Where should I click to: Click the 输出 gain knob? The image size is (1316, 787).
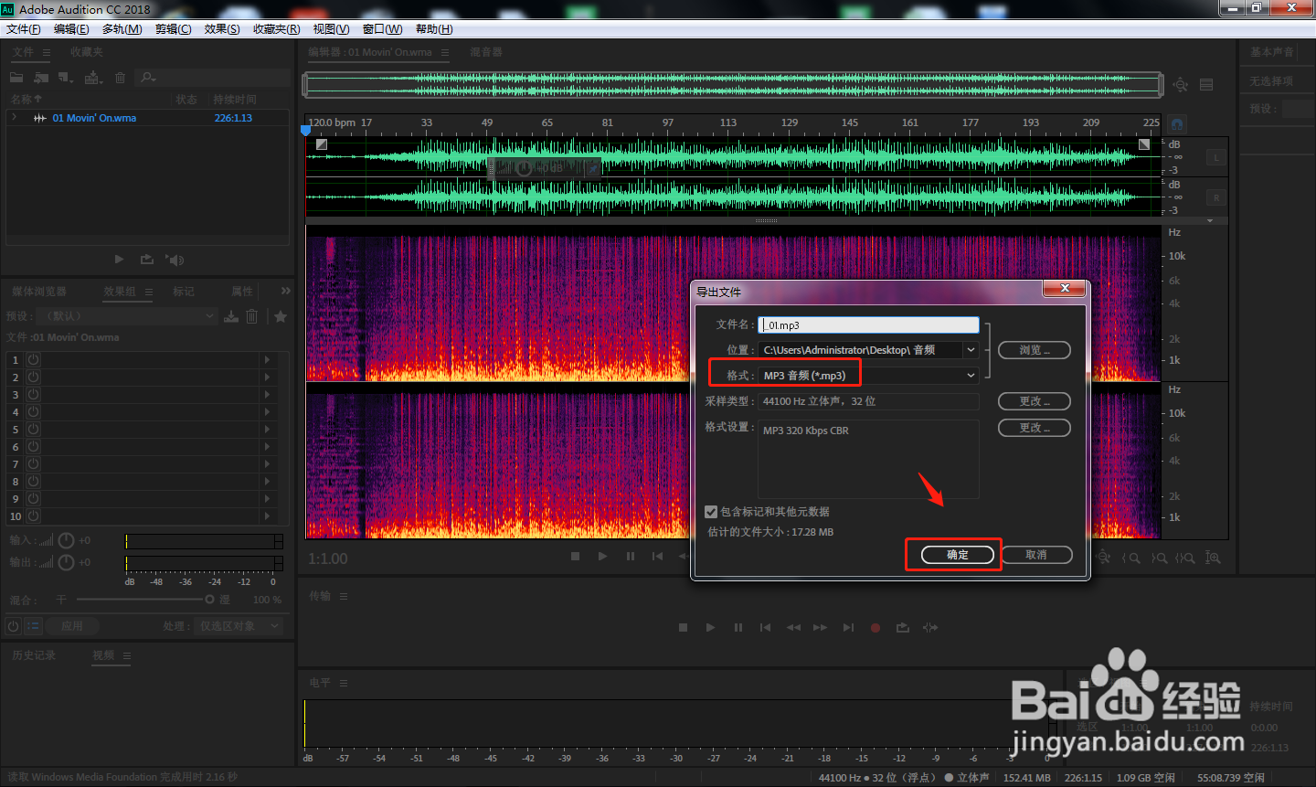(x=66, y=562)
